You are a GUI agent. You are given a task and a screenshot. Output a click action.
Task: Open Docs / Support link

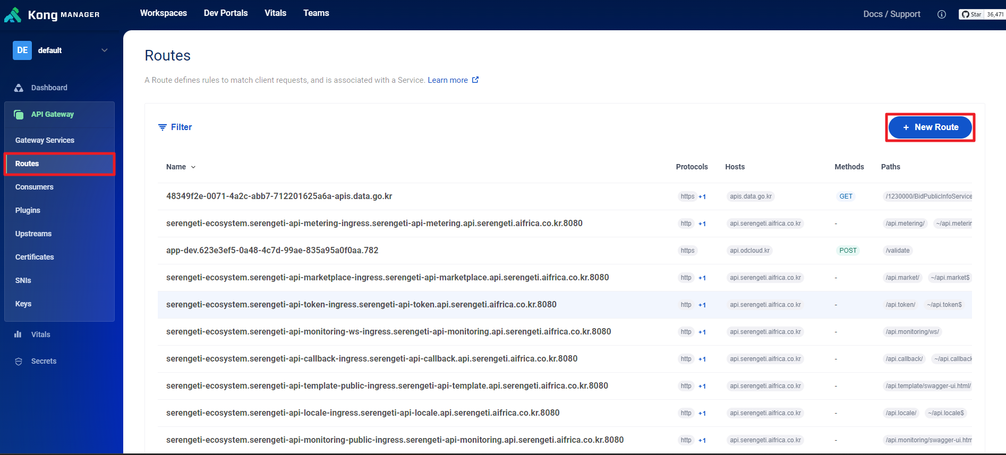click(891, 14)
